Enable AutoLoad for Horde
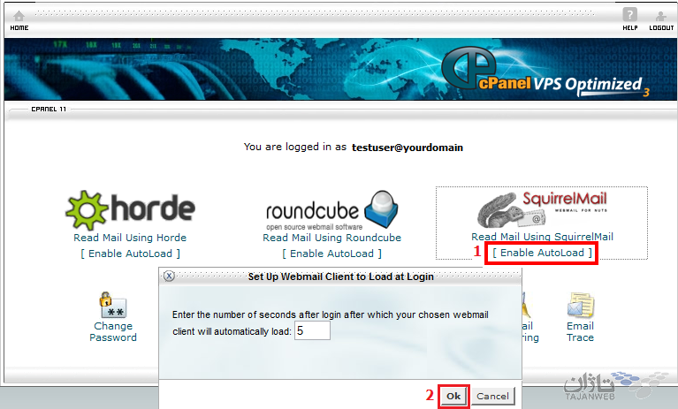The image size is (678, 409). pyautogui.click(x=130, y=254)
